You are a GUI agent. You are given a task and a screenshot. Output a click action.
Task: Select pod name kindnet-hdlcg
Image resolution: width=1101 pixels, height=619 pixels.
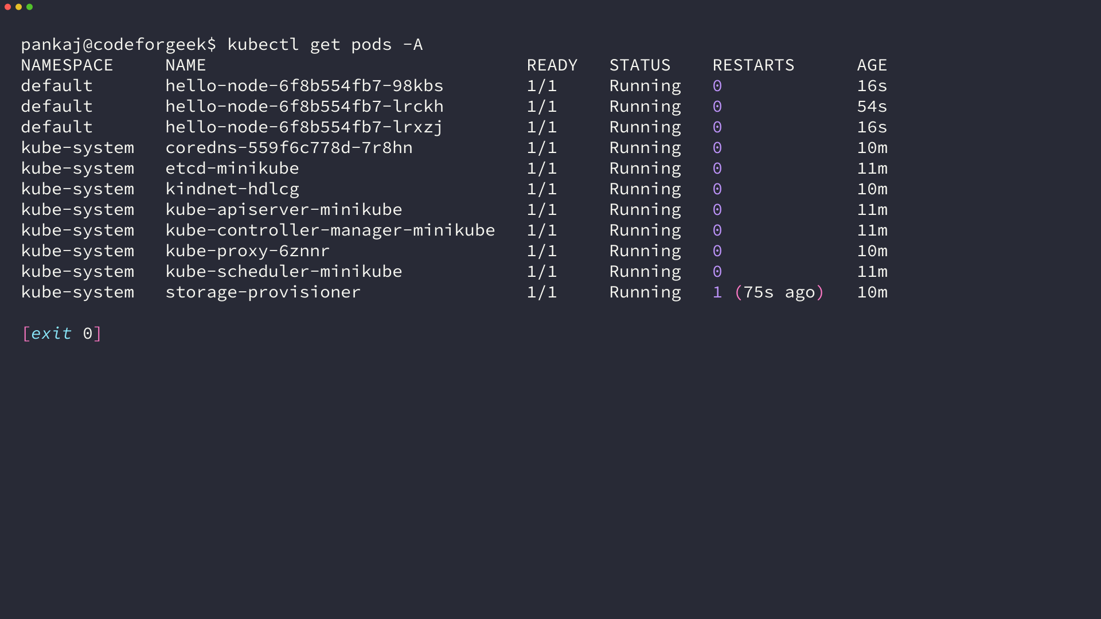pyautogui.click(x=232, y=189)
